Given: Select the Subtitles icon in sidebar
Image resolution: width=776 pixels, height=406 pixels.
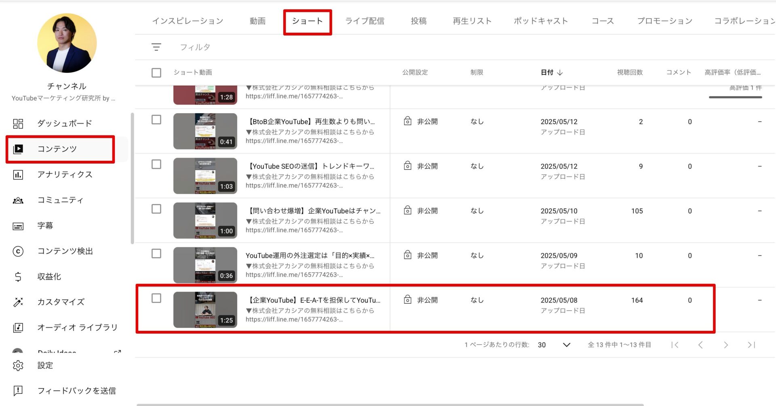Looking at the screenshot, I should tap(18, 226).
